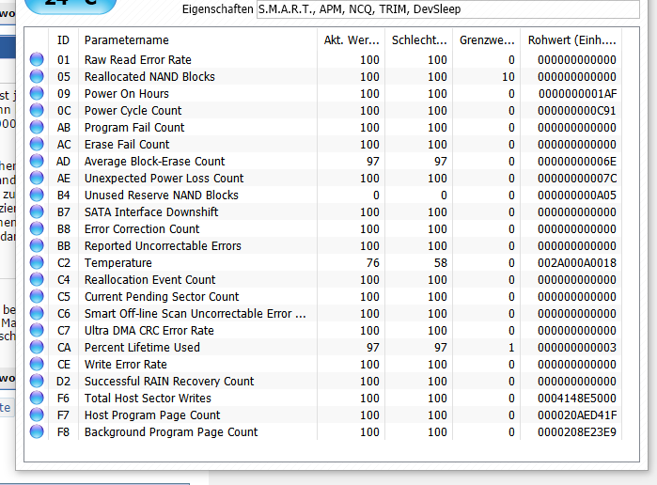
Task: Select the Host Program Page Count name
Action: pos(152,415)
